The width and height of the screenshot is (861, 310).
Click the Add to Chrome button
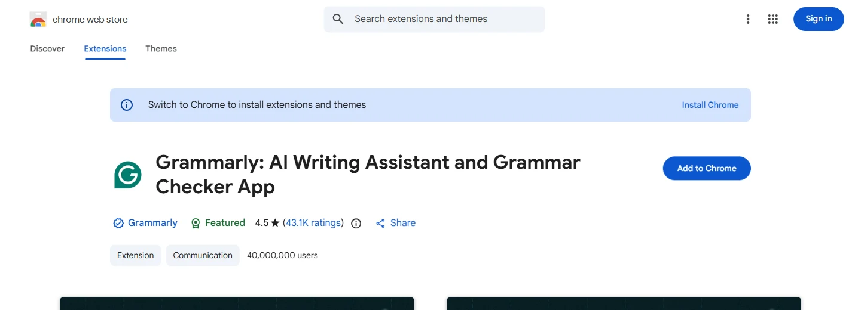click(707, 168)
